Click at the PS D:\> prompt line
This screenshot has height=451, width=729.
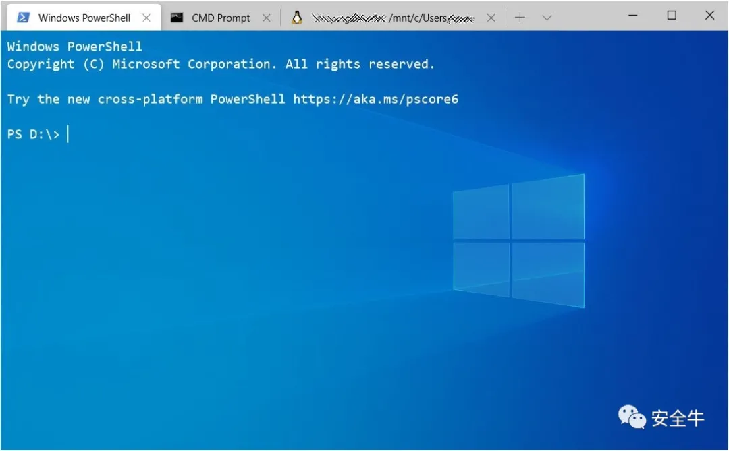pyautogui.click(x=38, y=134)
